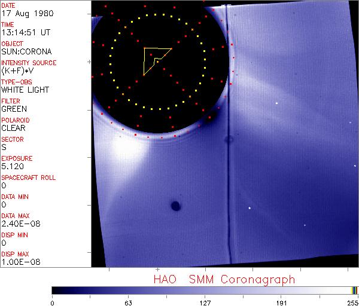Click the small ring artifact on vertical line
This screenshot has height=306, width=359.
(229, 140)
